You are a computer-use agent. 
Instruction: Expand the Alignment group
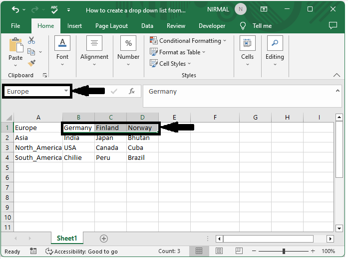tap(94, 50)
